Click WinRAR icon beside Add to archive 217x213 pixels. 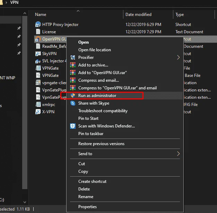[73, 65]
